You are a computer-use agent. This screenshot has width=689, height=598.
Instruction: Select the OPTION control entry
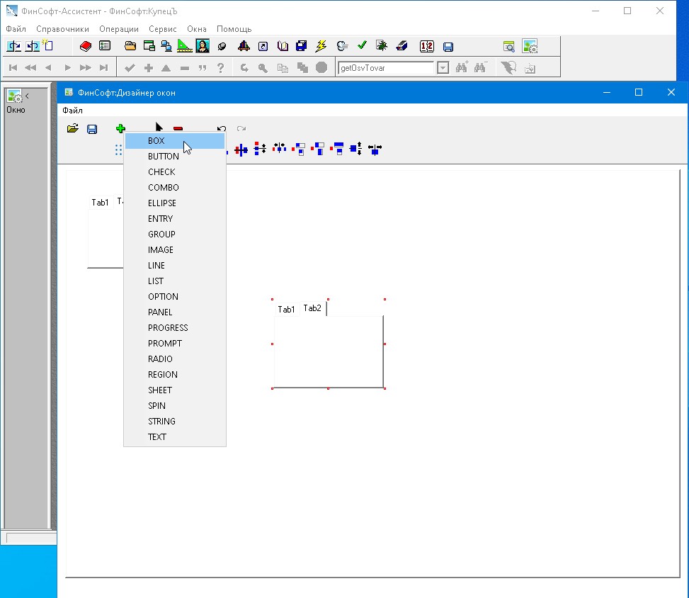163,297
